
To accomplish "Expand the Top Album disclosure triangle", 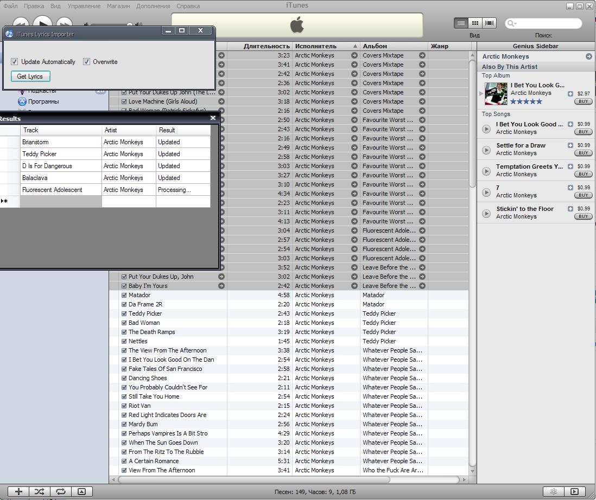I will (x=481, y=94).
